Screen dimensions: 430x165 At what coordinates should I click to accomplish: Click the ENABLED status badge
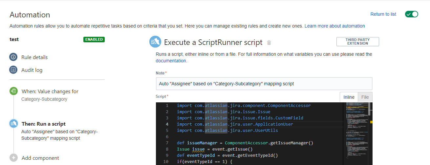coord(94,39)
